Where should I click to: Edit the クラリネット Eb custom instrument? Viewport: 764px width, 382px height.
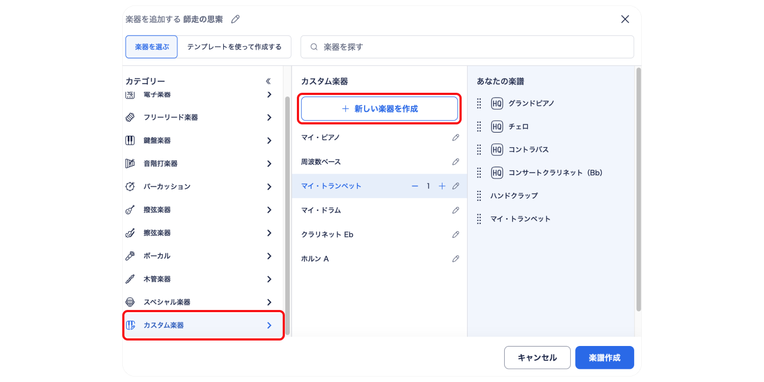456,235
